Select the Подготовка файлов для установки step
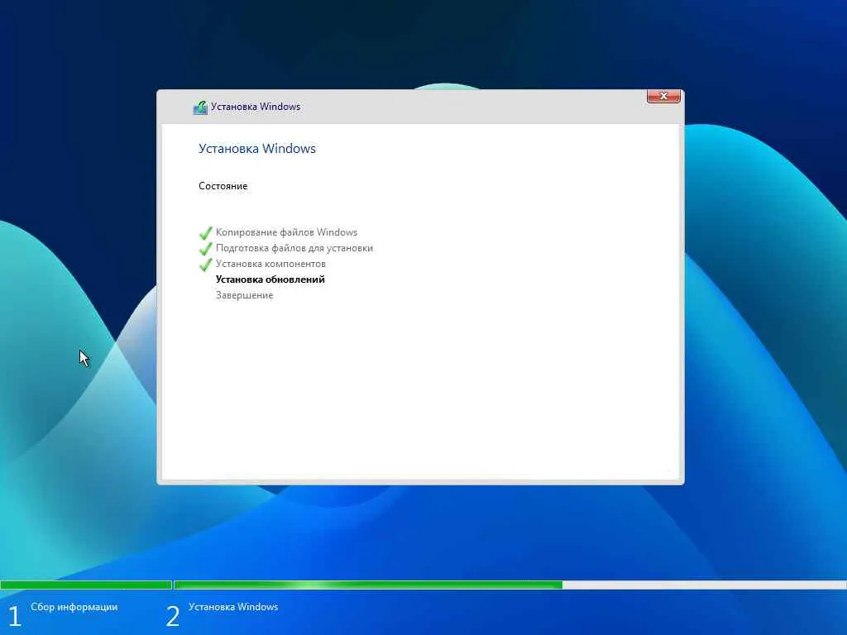Viewport: 847px width, 635px height. tap(294, 248)
